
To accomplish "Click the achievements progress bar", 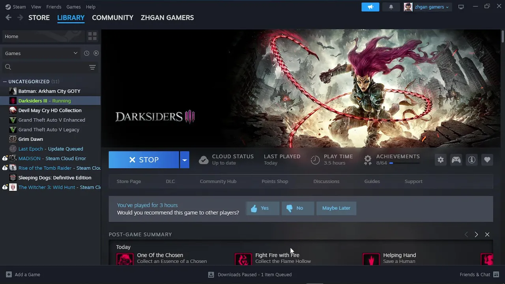I will click(x=404, y=163).
